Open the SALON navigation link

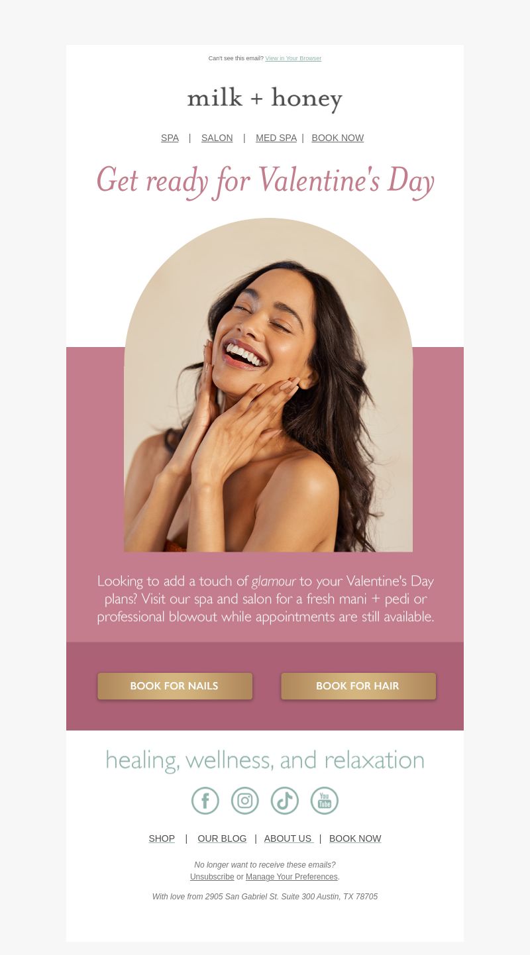[217, 138]
